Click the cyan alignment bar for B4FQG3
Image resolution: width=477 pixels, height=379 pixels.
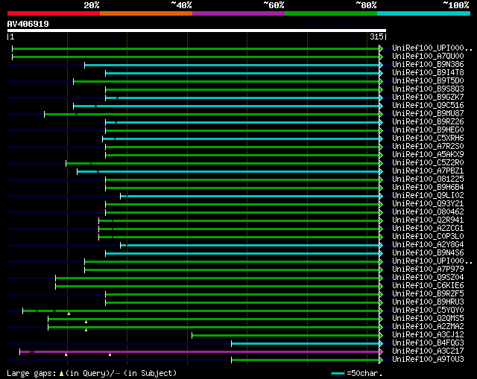click(305, 343)
